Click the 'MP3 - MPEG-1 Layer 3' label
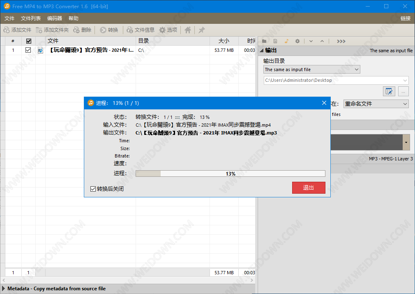The height and width of the screenshot is (294, 415). (x=391, y=159)
